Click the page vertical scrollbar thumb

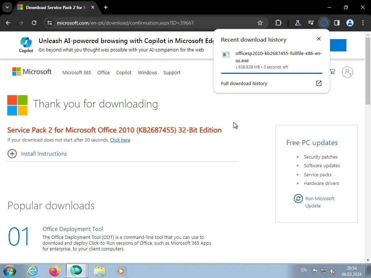[368, 71]
